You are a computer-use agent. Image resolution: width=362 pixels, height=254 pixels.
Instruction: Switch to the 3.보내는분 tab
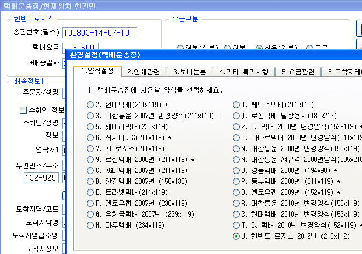coord(190,72)
